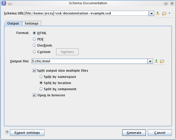Toggle Split output into multiple files checkbox
The height and width of the screenshot is (140, 176).
[34, 71]
